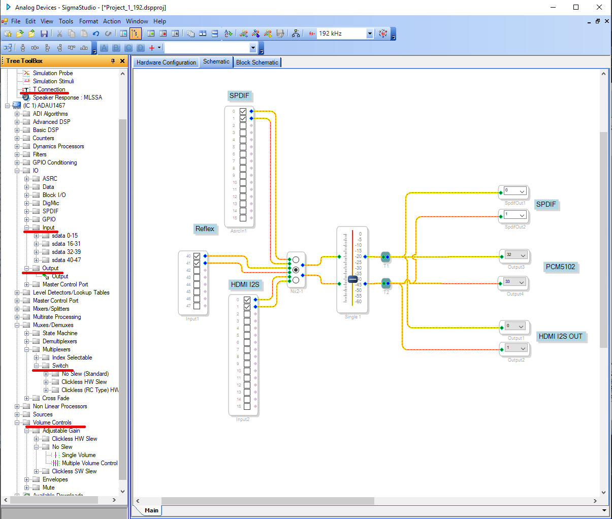This screenshot has height=519, width=612.
Task: Select Multiple Volume Control tree item
Action: click(x=90, y=463)
